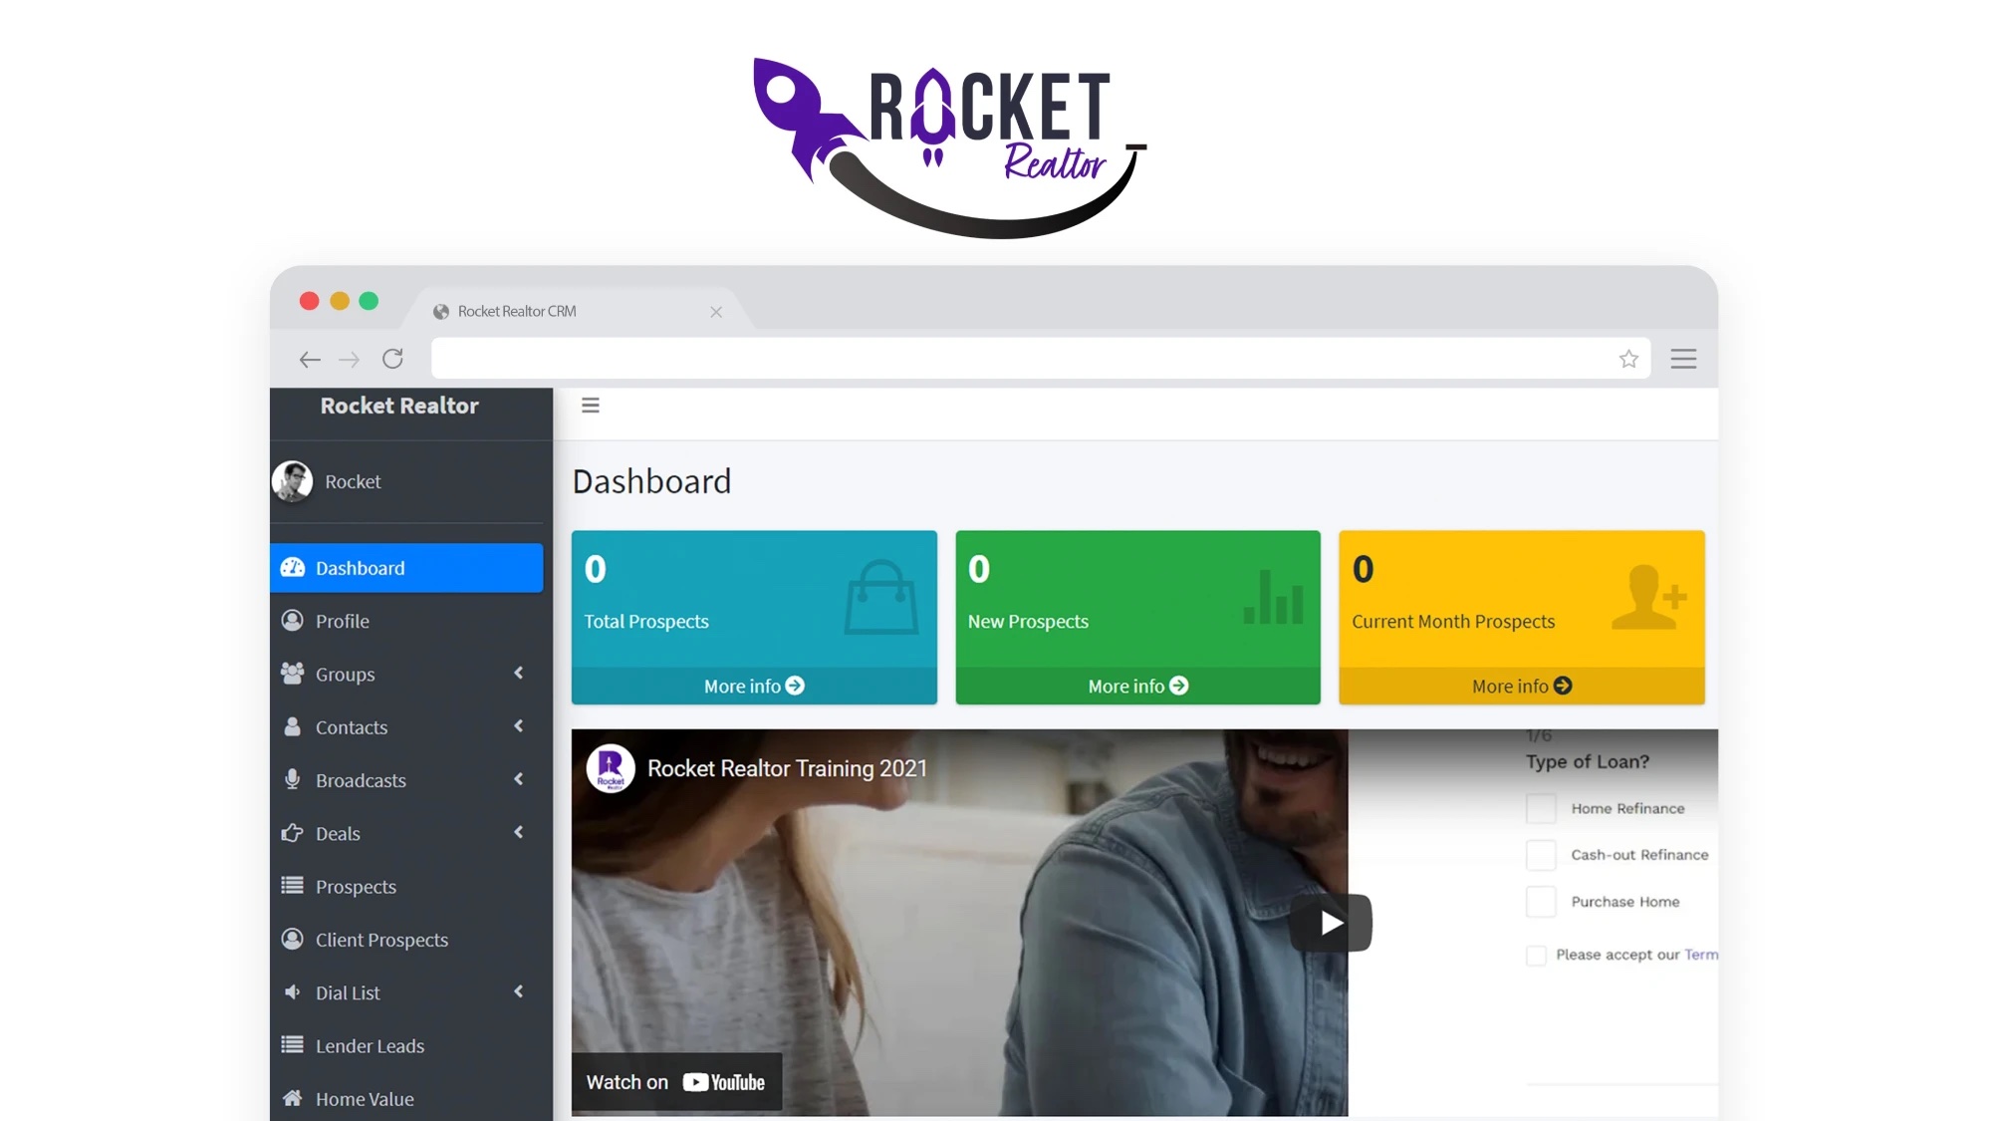Expand the Groups submenu chevron

tap(519, 674)
